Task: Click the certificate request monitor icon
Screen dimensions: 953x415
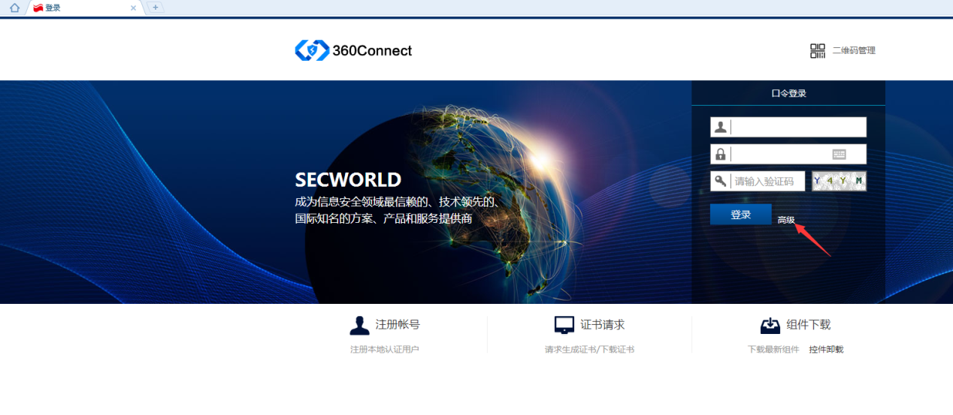Action: point(564,325)
